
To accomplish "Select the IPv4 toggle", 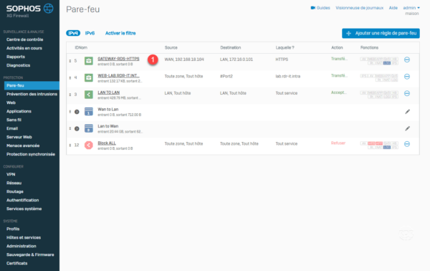I will coord(73,33).
